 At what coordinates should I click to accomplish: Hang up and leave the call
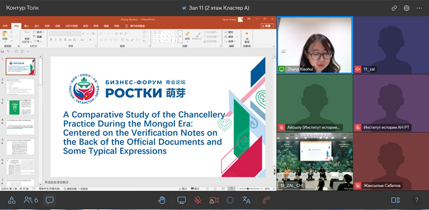[266, 201]
